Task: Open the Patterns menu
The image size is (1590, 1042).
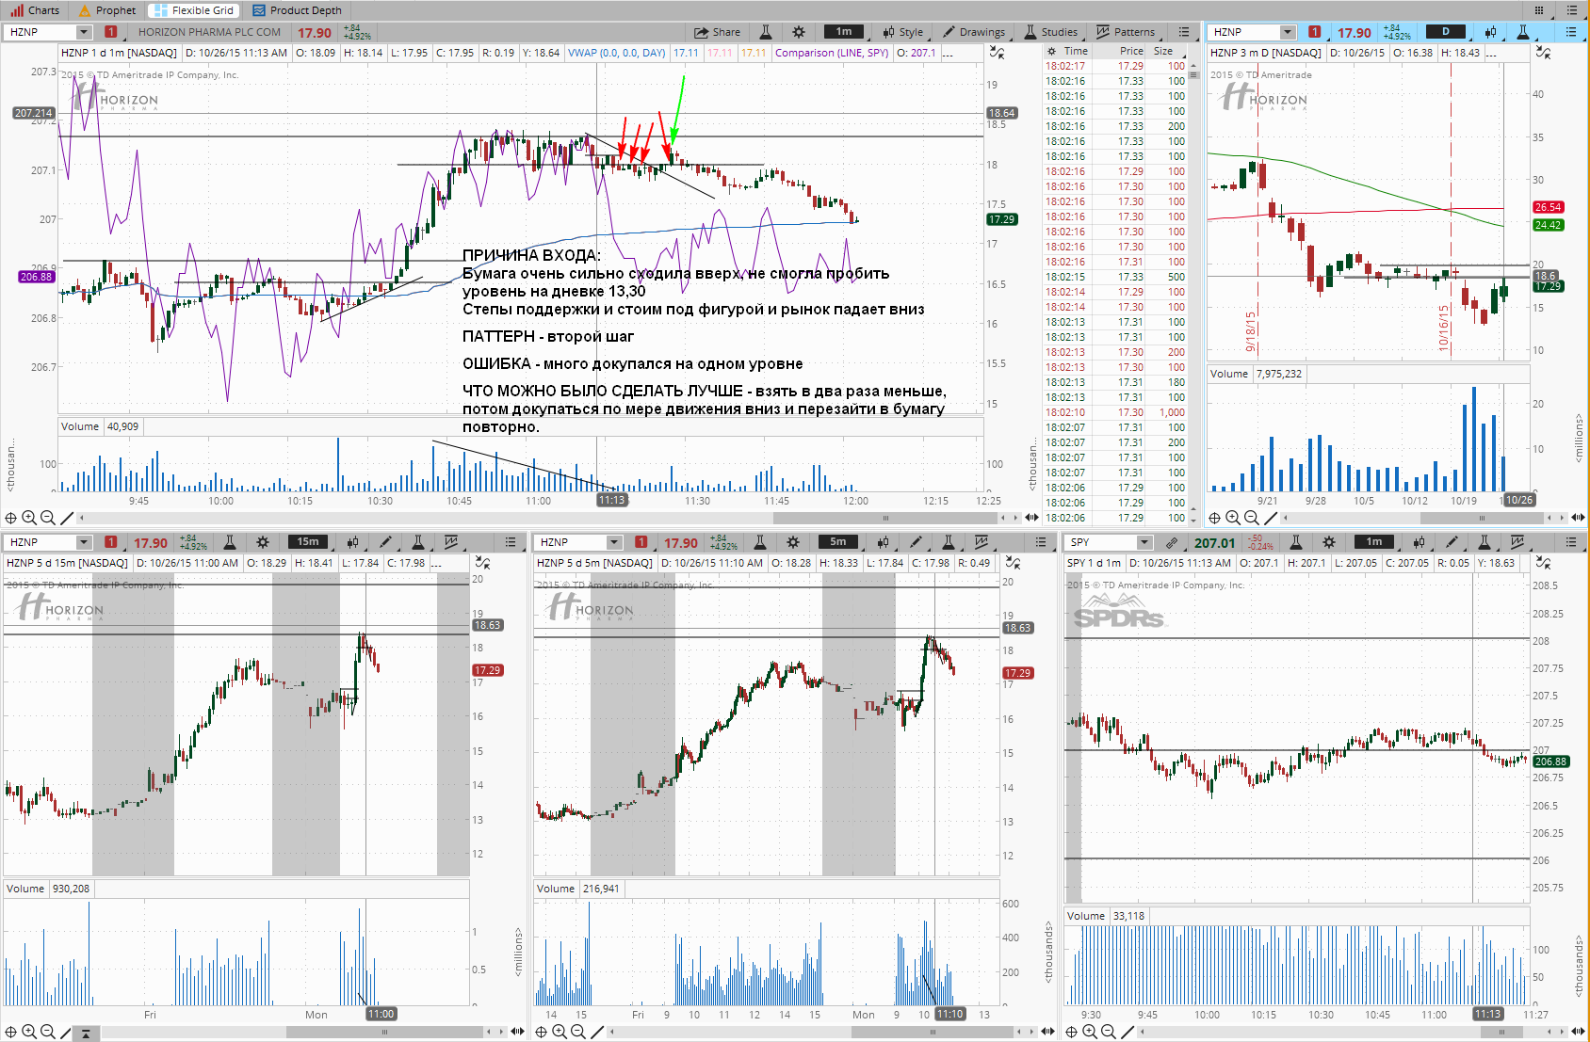Action: click(x=1126, y=32)
